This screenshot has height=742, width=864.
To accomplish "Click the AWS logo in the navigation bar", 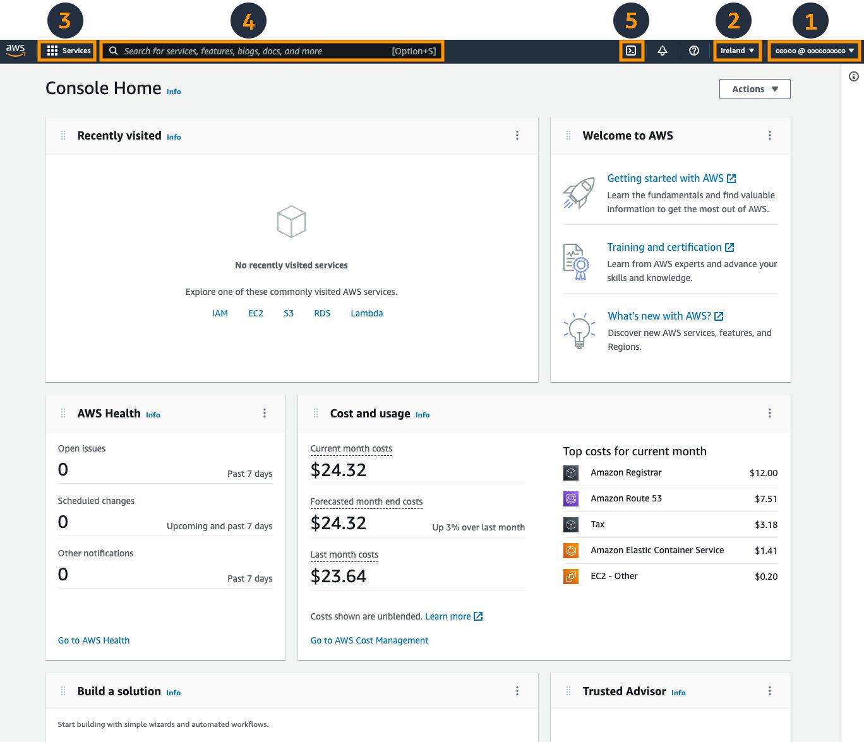I will 16,51.
